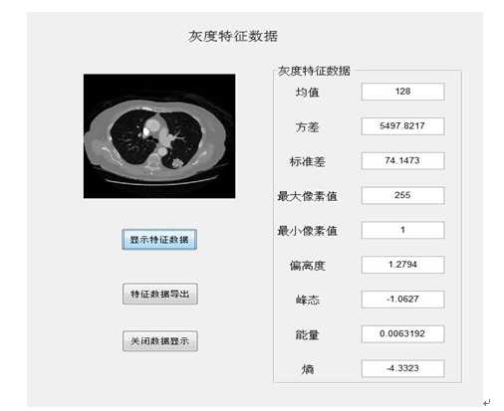Click the 最大像素值 label
This screenshot has width=504, height=411.
click(307, 196)
